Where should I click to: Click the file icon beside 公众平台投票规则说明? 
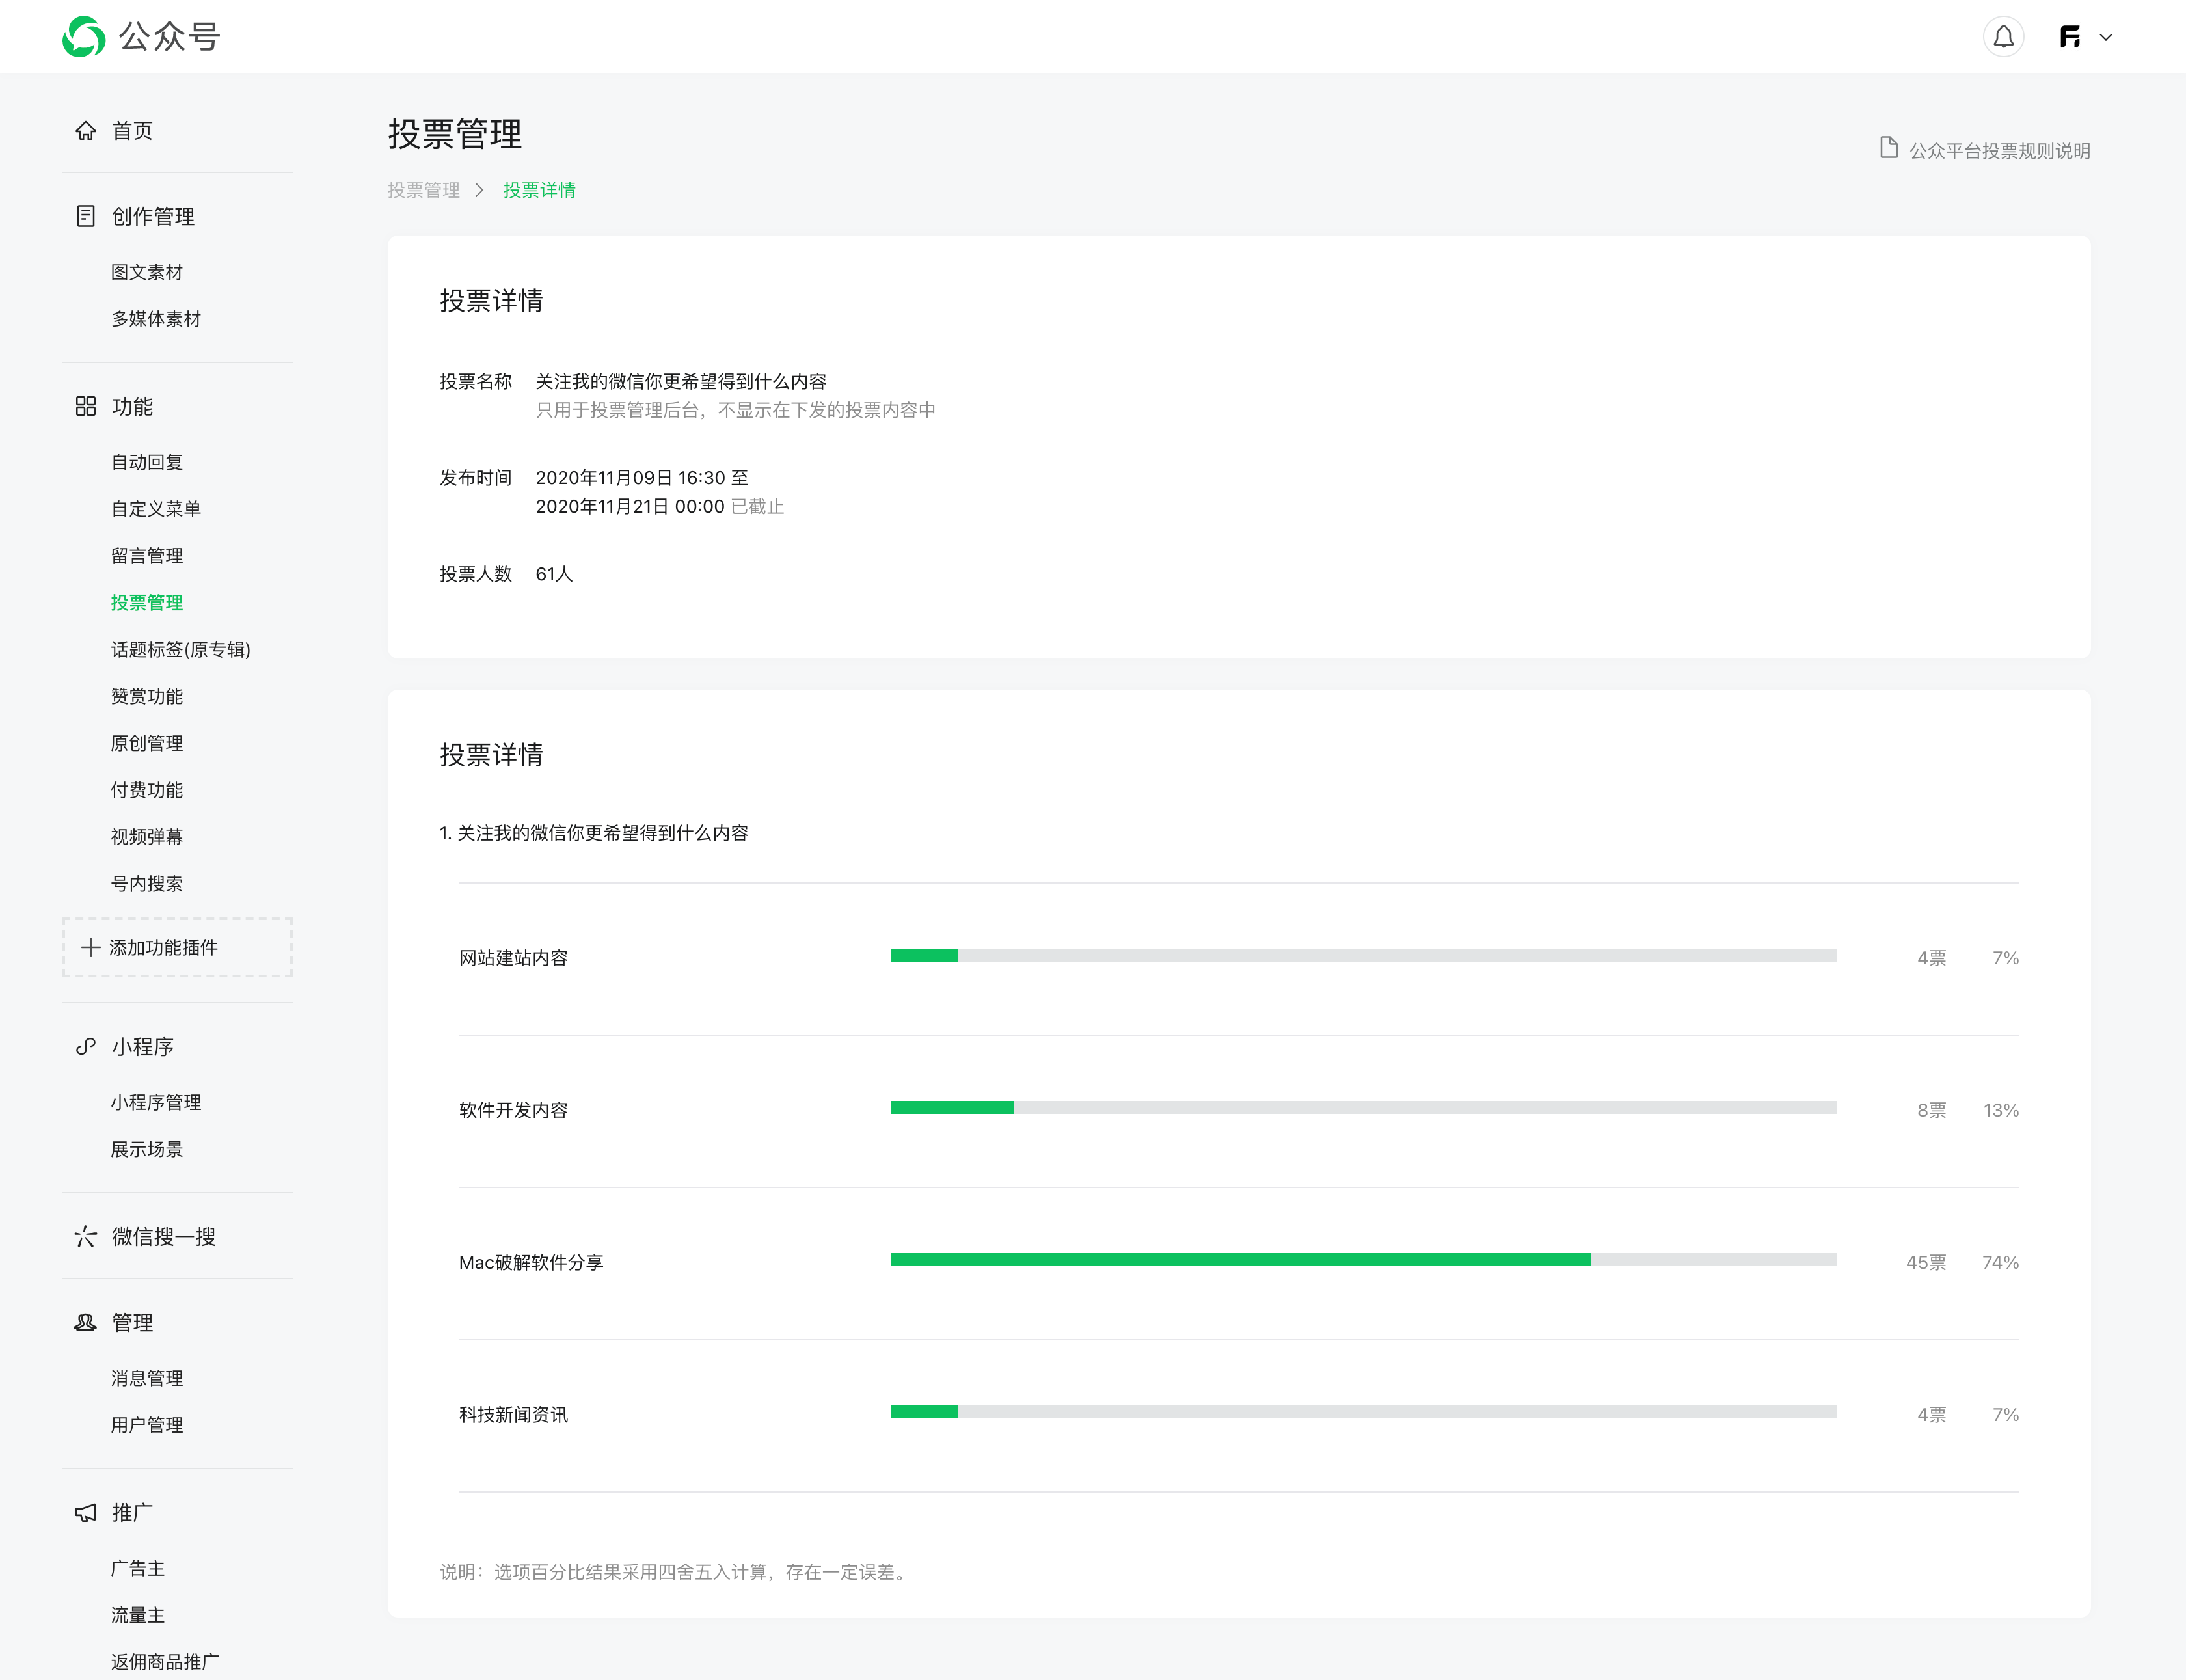pos(1888,148)
